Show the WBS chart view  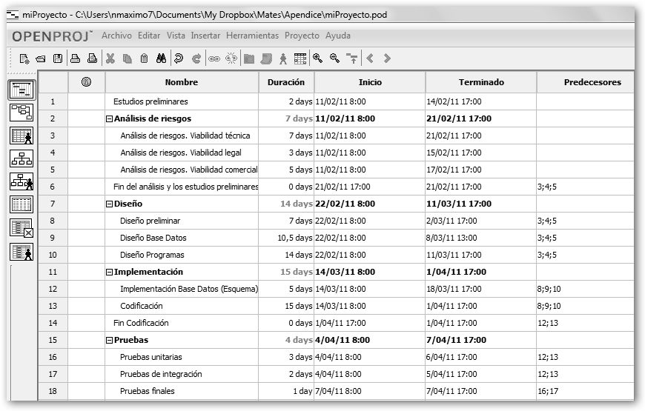point(21,158)
